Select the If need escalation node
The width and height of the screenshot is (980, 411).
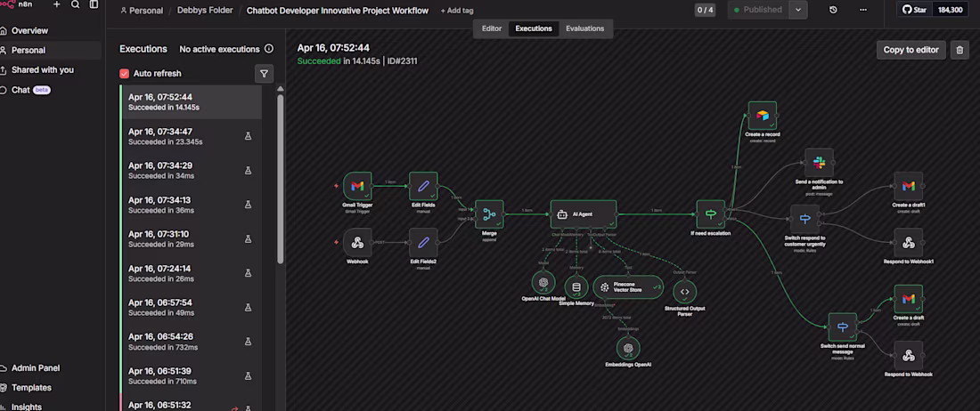[x=711, y=214]
